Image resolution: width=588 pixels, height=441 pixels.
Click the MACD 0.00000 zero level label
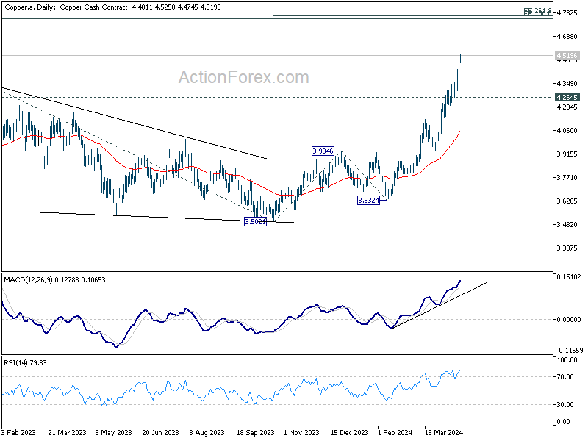point(568,320)
